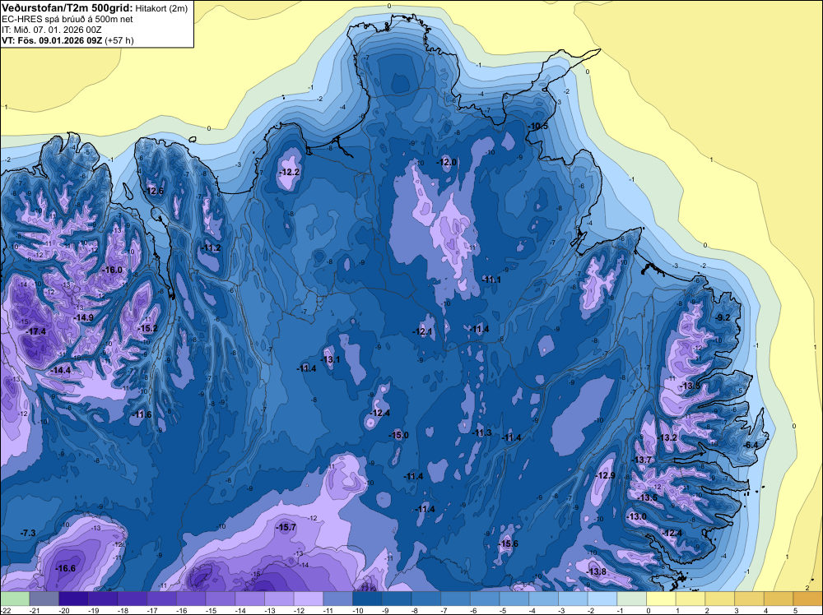Select the gray-blue legend swatch between -21 and -20
Image resolution: width=823 pixels, height=615 pixels.
click(x=44, y=599)
